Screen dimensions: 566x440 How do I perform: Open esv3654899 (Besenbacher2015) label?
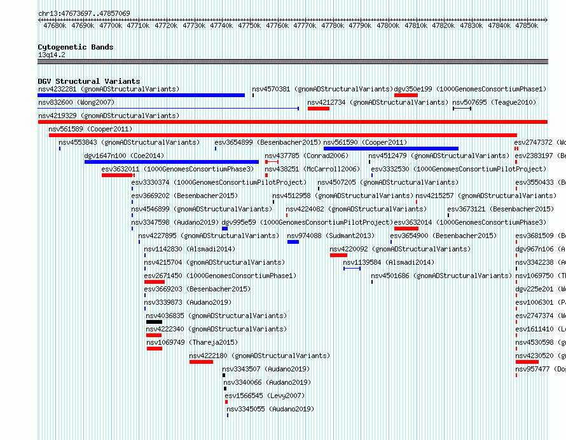tap(268, 142)
